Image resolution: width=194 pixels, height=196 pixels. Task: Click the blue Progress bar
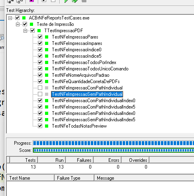click(x=114, y=143)
